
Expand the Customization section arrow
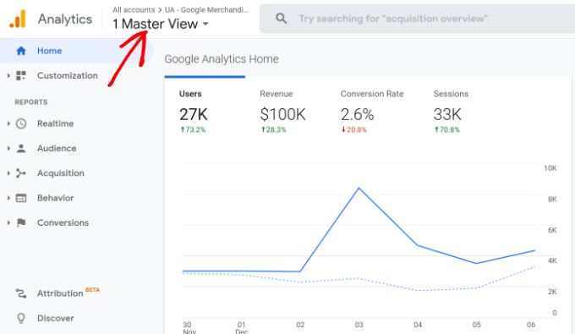[8, 76]
